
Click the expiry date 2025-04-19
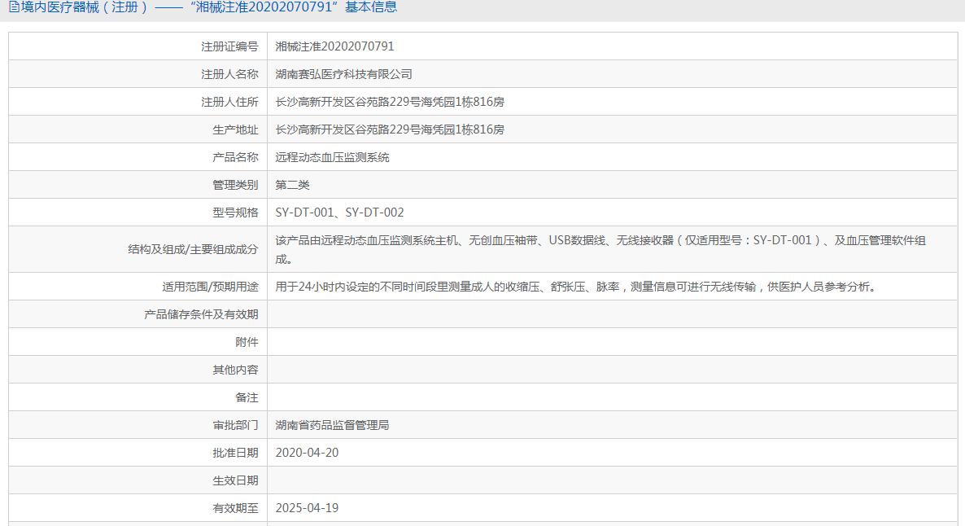pos(307,508)
